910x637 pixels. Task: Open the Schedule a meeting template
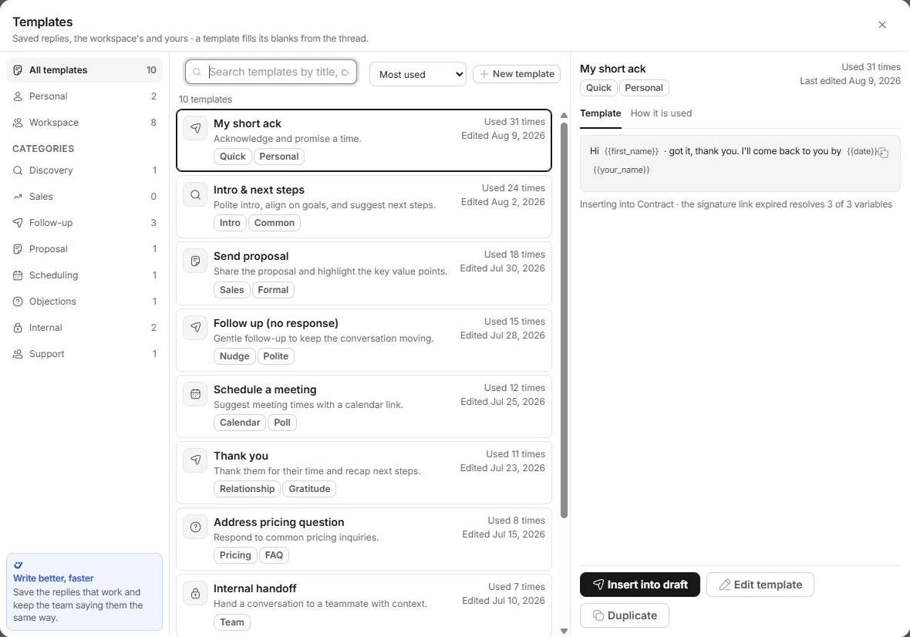point(364,406)
